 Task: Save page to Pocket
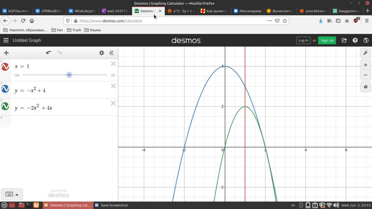pos(277,21)
